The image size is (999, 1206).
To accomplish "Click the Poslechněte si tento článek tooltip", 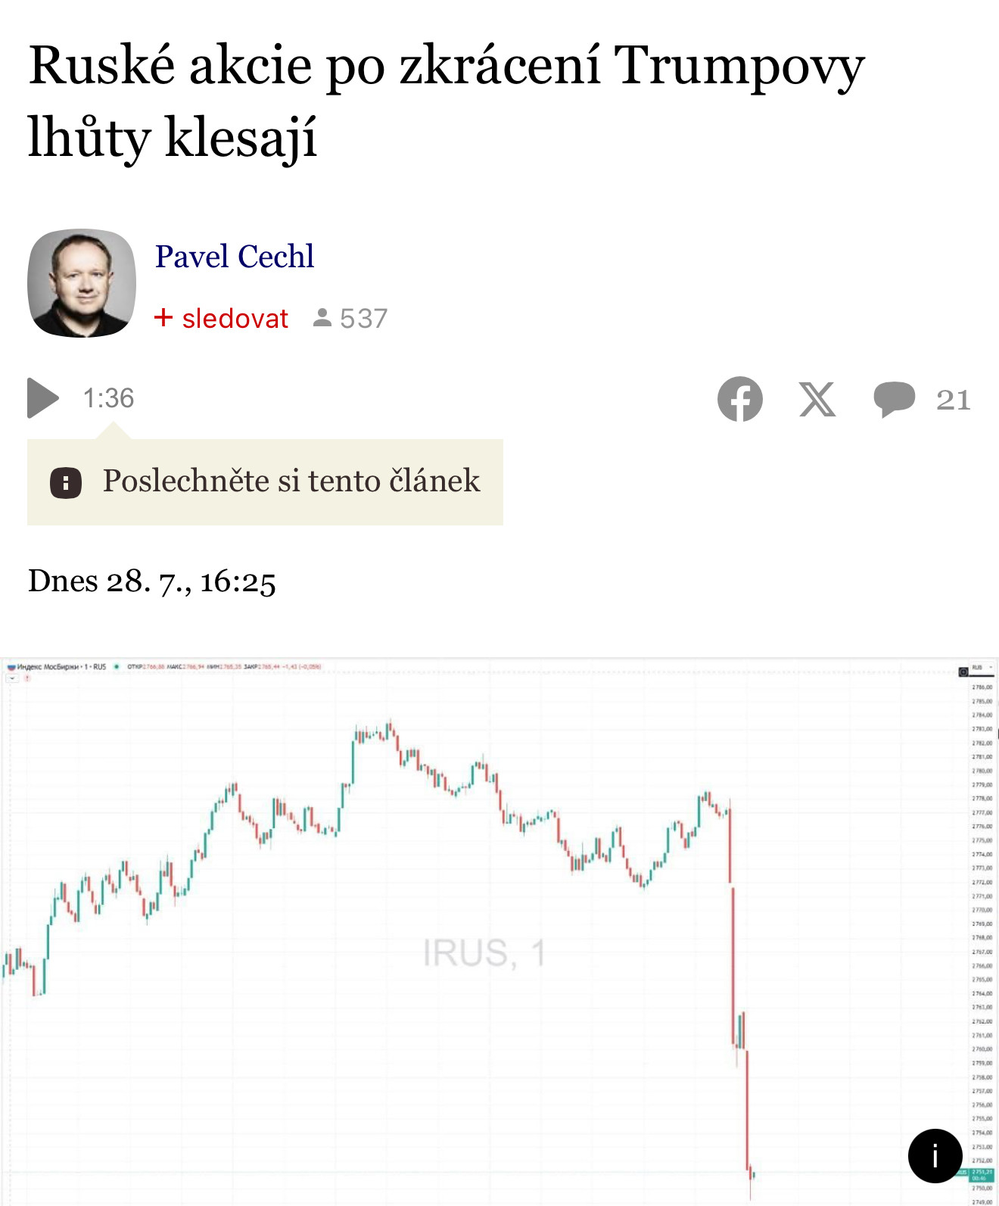I will 291,481.
